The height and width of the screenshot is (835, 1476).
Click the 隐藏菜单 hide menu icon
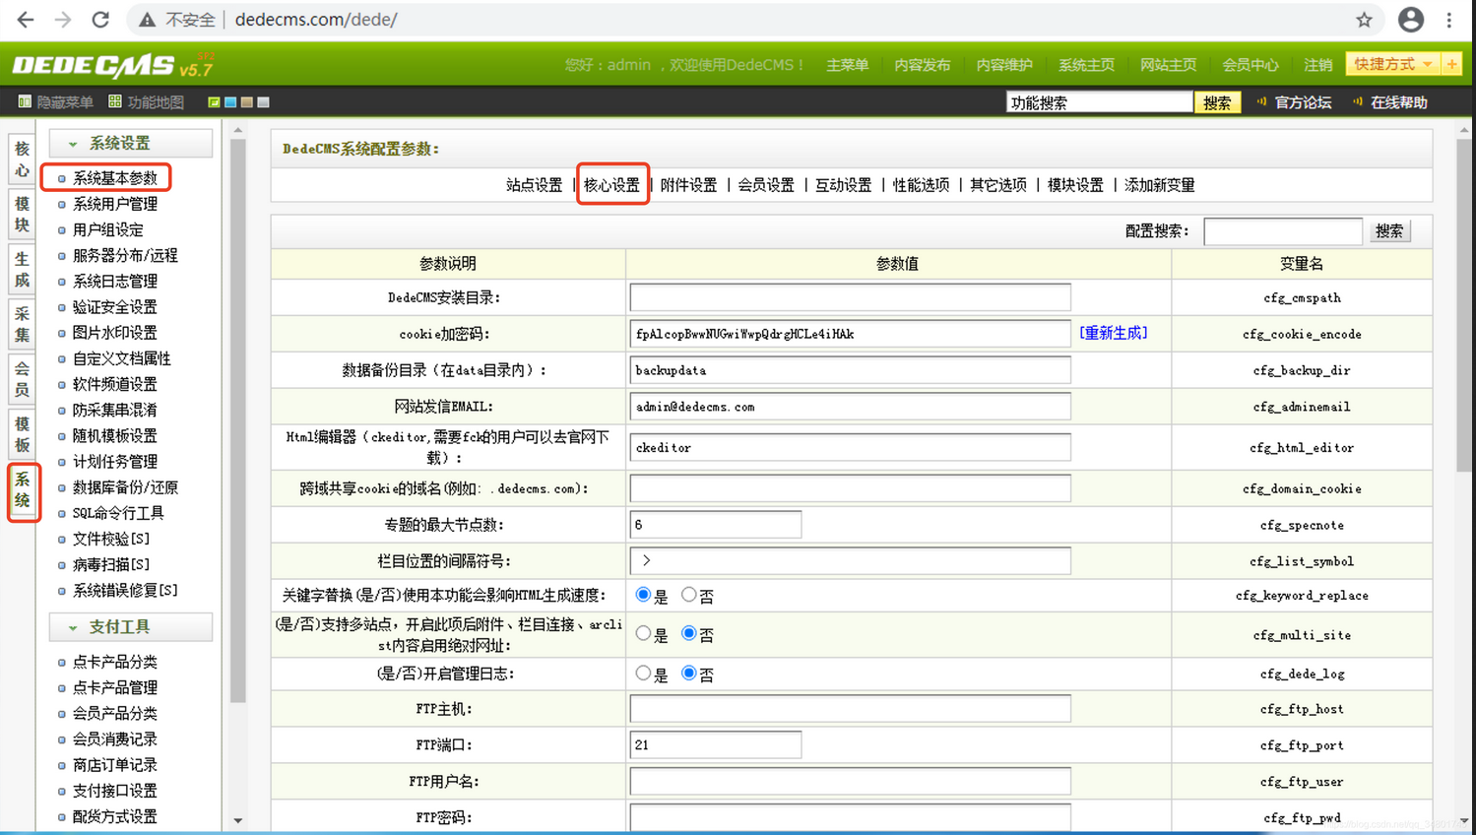tap(25, 101)
